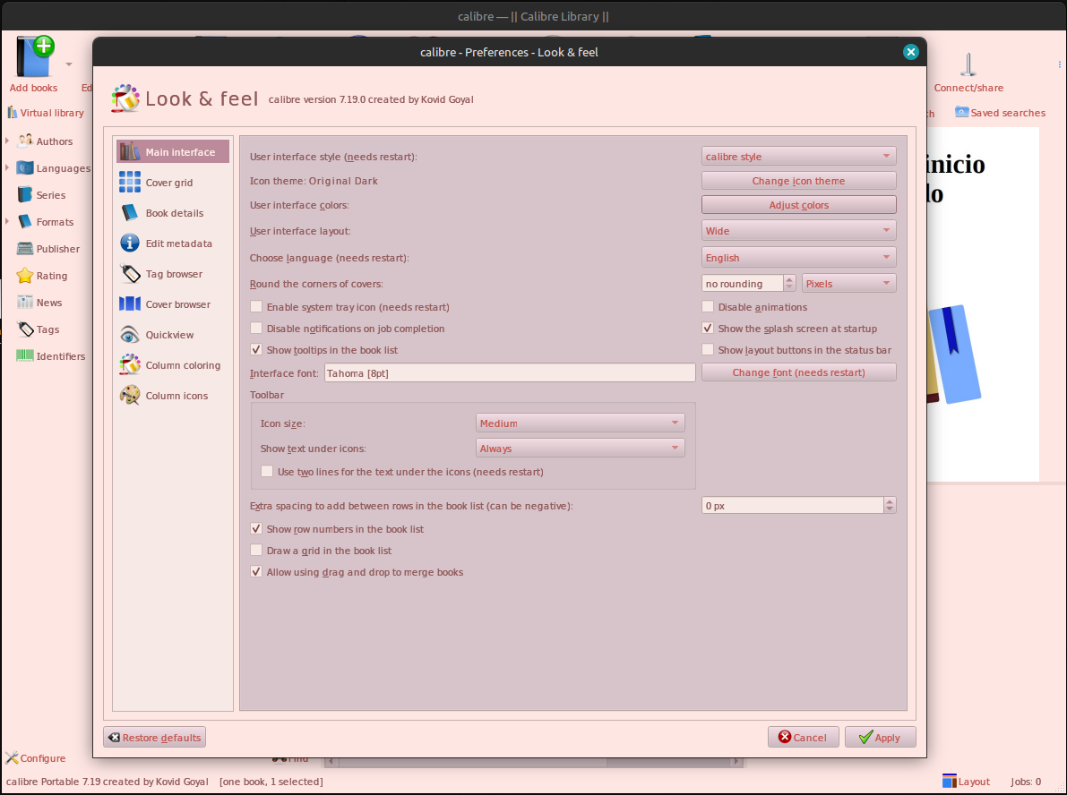Switch to the Cover grid section
This screenshot has height=795, width=1067.
point(173,183)
